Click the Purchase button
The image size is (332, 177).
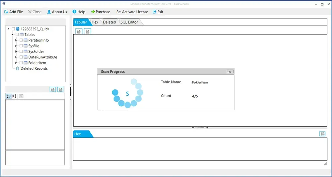(x=101, y=12)
